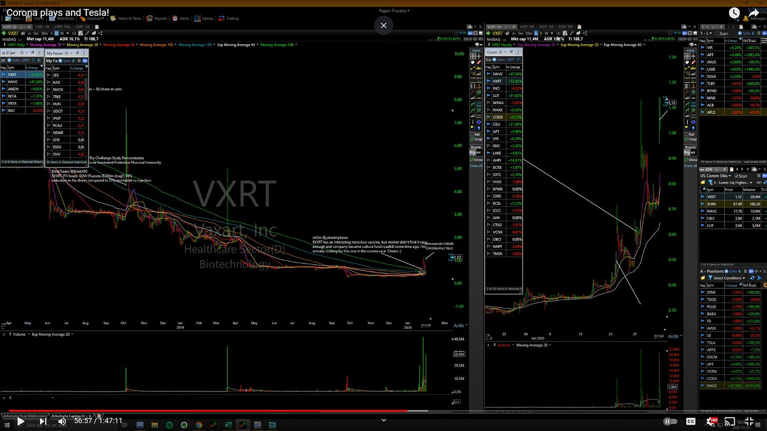
Task: Click the star icon in VXRT Hourly chart header
Action: [x=670, y=33]
